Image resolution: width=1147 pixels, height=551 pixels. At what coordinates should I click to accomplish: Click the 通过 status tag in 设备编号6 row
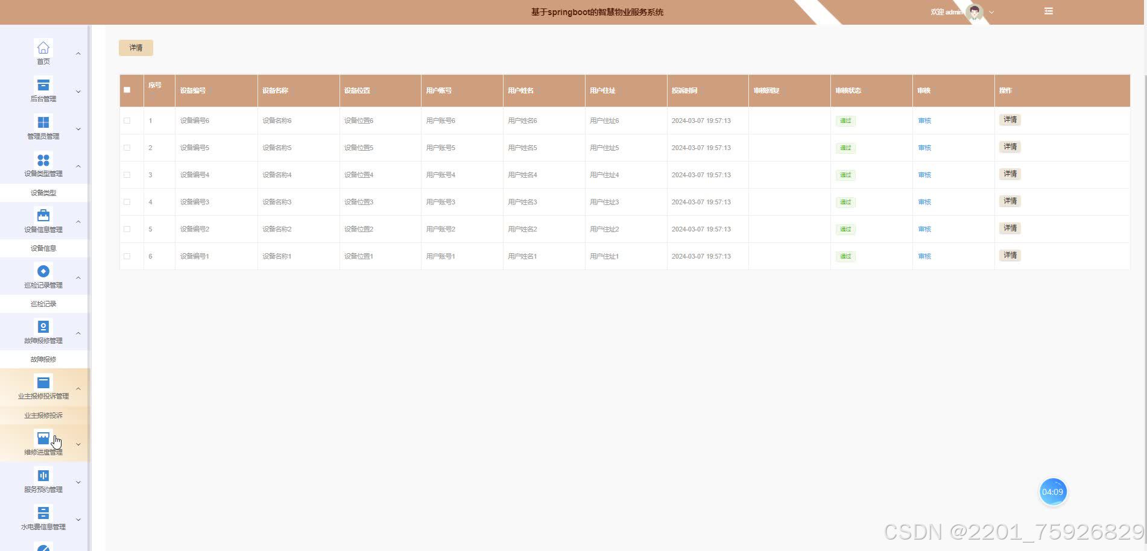tap(845, 121)
